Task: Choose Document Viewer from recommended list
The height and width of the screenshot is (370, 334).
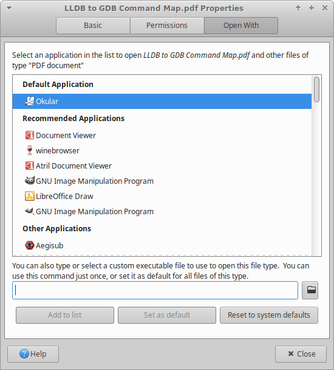Action: coord(162,136)
